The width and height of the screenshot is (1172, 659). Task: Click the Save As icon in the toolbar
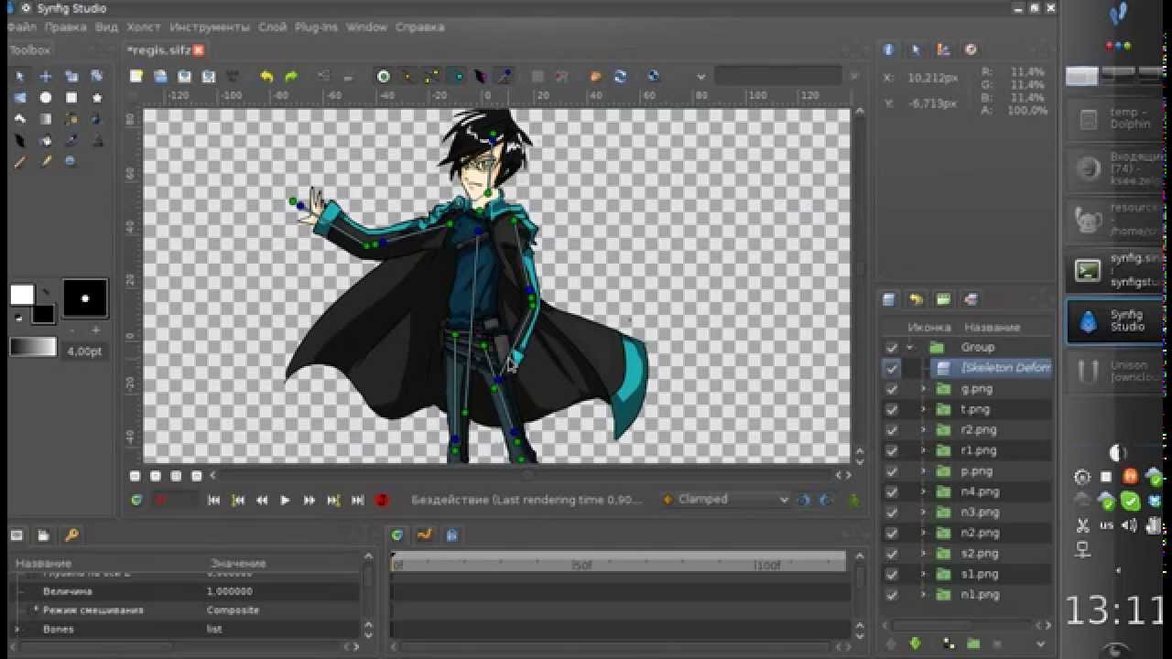point(209,77)
